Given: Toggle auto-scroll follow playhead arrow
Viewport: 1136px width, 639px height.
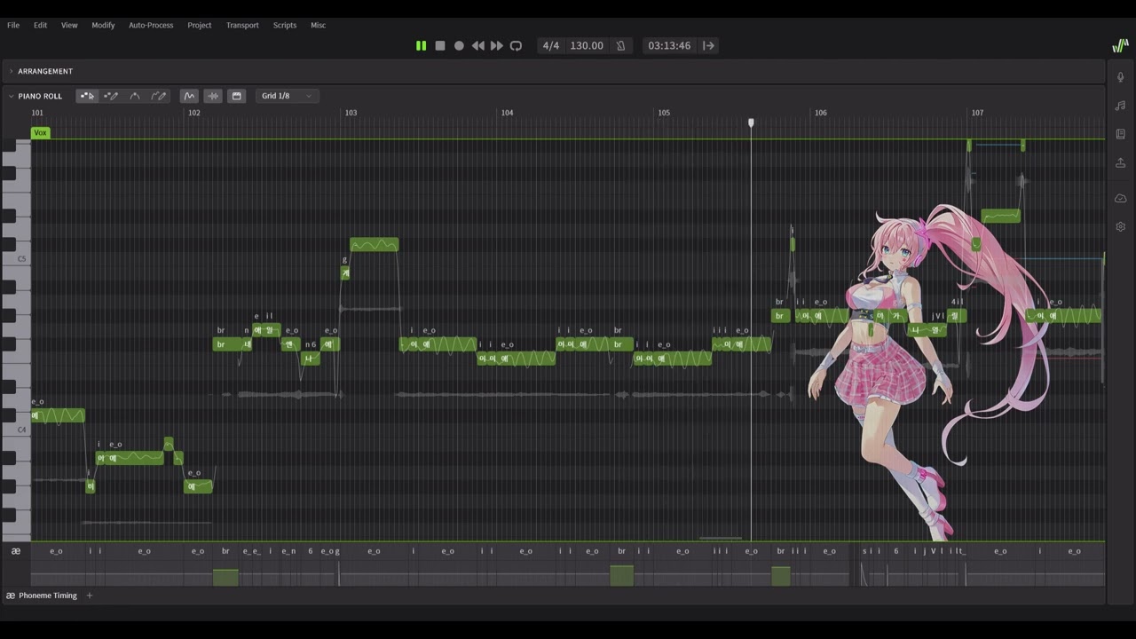Looking at the screenshot, I should click(708, 45).
